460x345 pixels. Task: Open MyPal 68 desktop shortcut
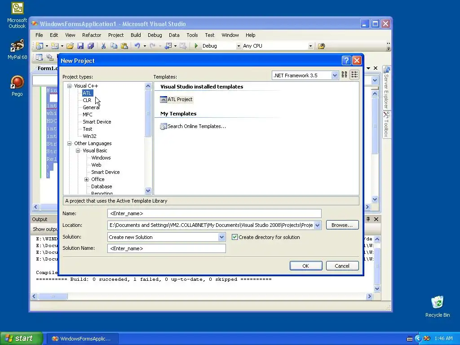pyautogui.click(x=18, y=49)
